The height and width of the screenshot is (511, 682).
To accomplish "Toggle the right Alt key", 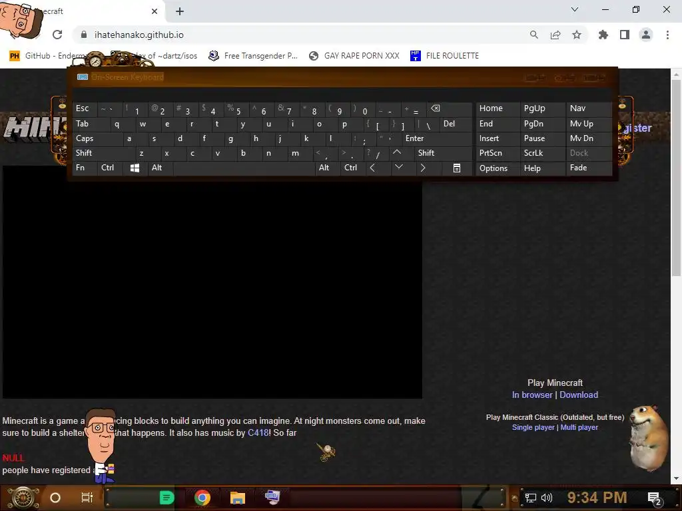I will [327, 168].
